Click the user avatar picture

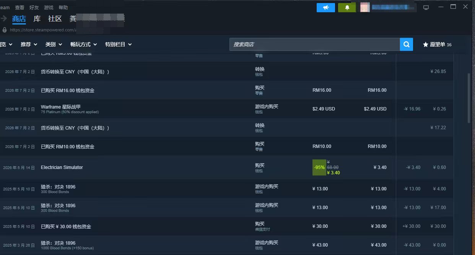[x=365, y=8]
